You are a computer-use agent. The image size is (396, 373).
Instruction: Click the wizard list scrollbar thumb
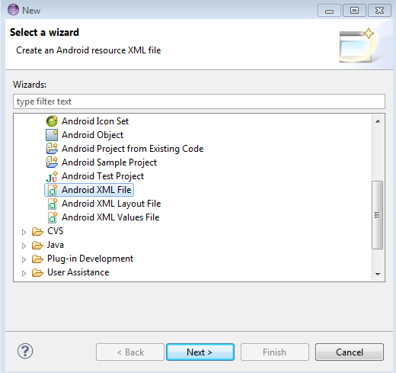pyautogui.click(x=378, y=215)
